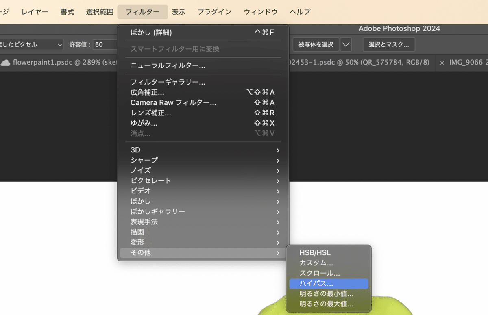This screenshot has width=488, height=315.
Task: Open the 選択範囲 menu
Action: click(x=100, y=12)
